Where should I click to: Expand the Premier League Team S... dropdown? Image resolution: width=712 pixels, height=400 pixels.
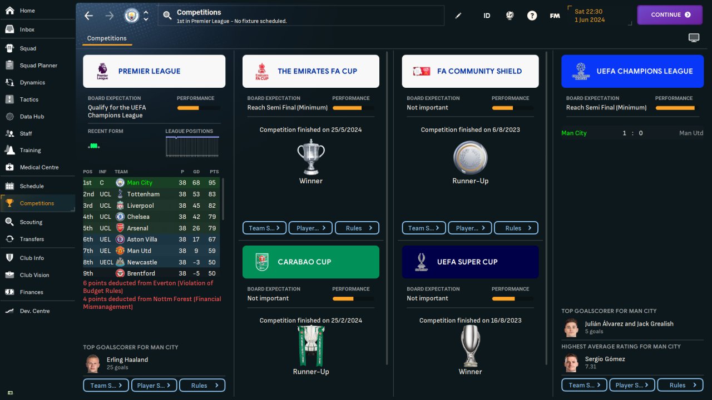106,386
